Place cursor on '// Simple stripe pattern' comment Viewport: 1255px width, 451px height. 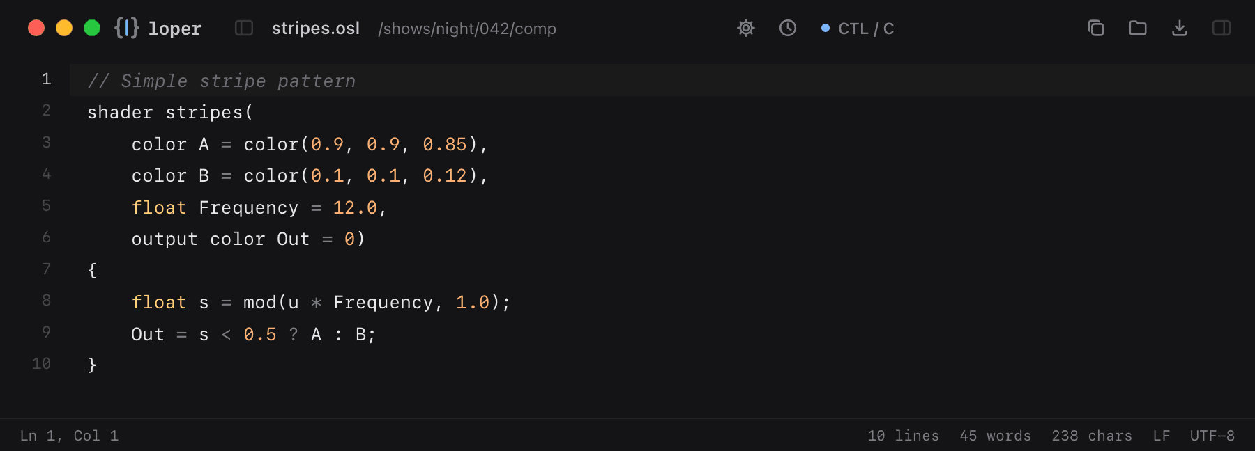click(222, 81)
